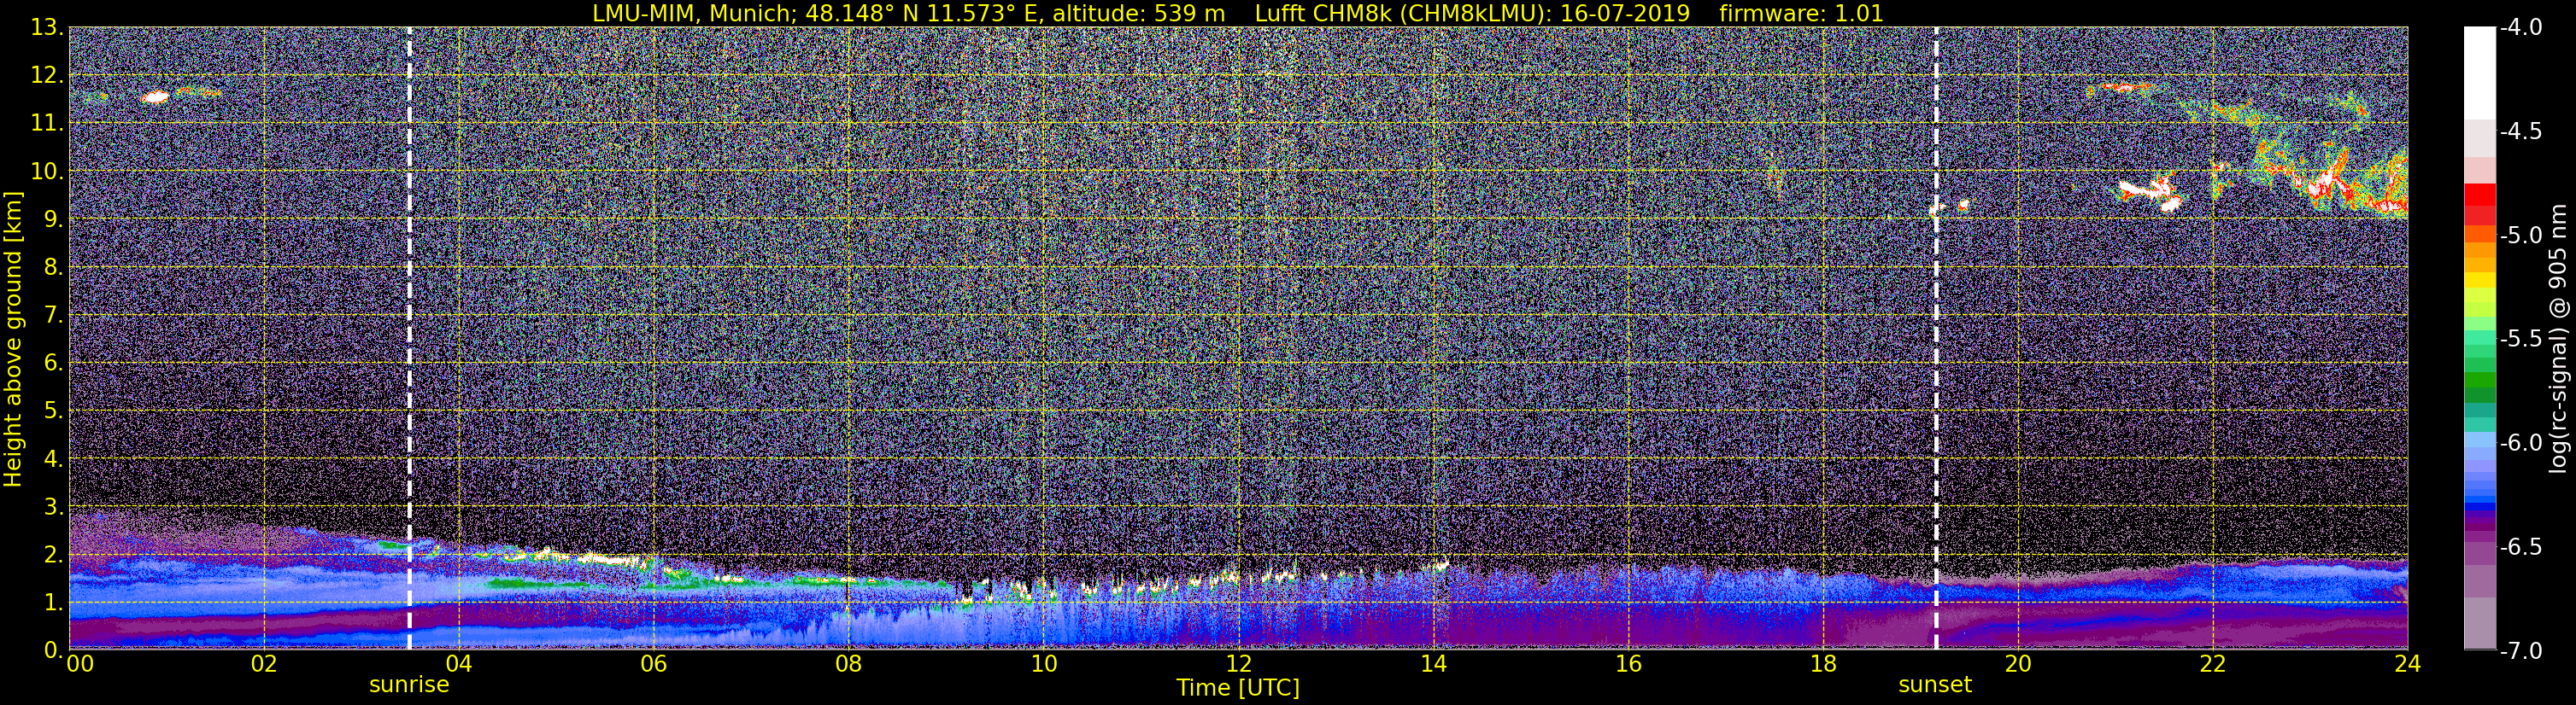
Task: Select the 'LMU-MIM, Munich' station text in title
Action: click(x=694, y=13)
